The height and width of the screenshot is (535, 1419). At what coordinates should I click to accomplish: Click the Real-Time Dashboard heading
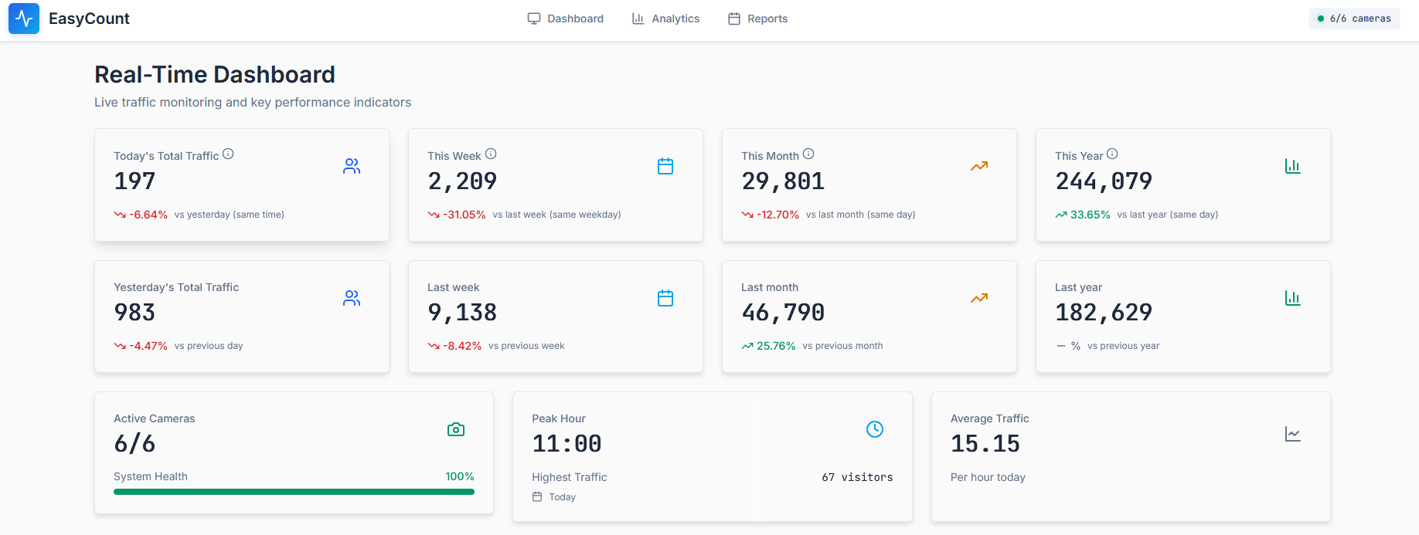click(x=215, y=74)
